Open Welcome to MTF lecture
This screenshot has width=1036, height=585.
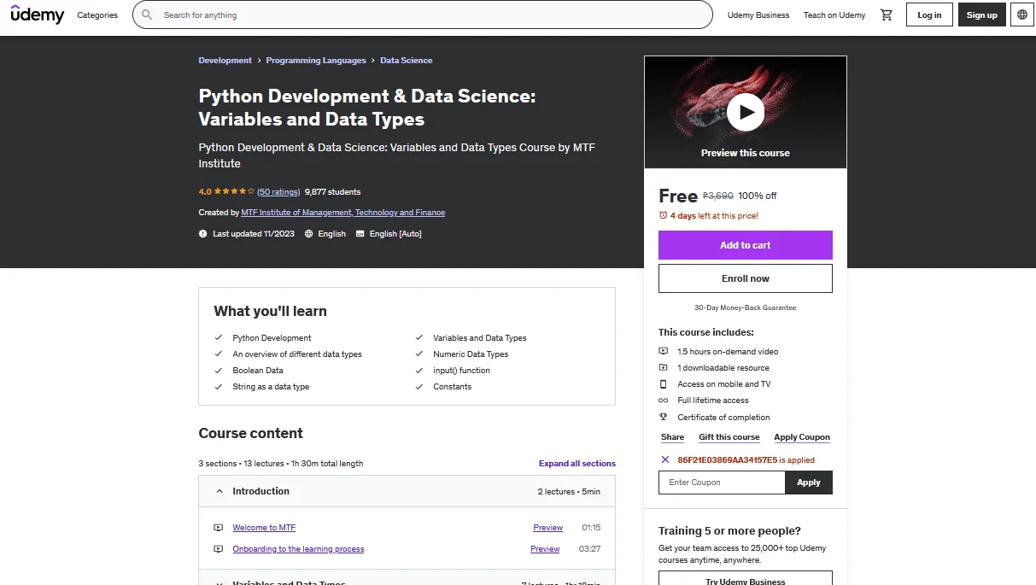pyautogui.click(x=265, y=528)
